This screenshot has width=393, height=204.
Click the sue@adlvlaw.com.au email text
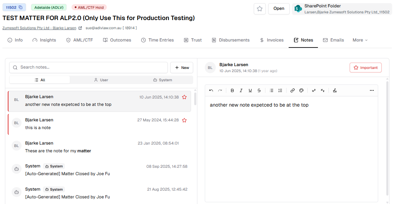pos(104,28)
